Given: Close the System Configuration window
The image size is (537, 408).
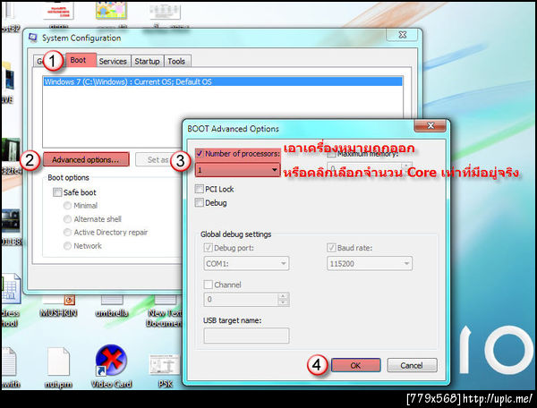Looking at the screenshot, I should 403,35.
